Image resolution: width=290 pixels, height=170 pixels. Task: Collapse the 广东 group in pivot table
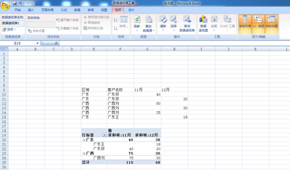pyautogui.click(x=84, y=140)
